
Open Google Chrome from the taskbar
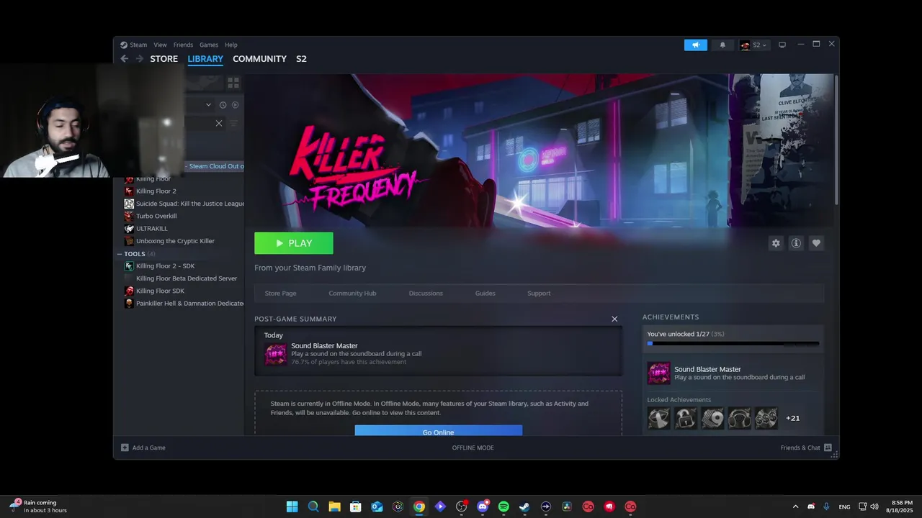[419, 506]
